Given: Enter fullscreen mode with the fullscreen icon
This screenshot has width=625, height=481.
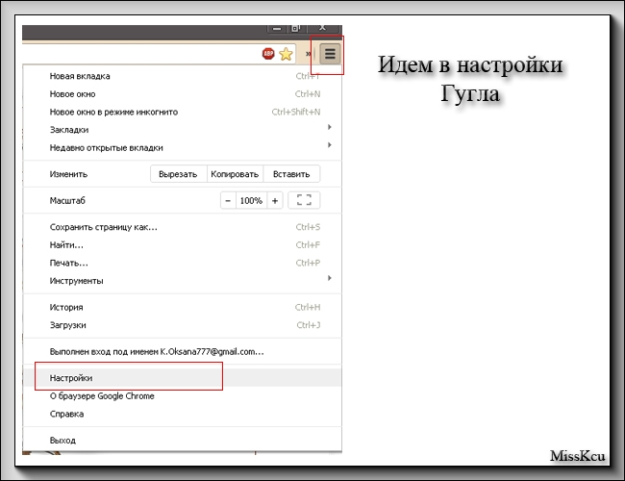Looking at the screenshot, I should [304, 200].
